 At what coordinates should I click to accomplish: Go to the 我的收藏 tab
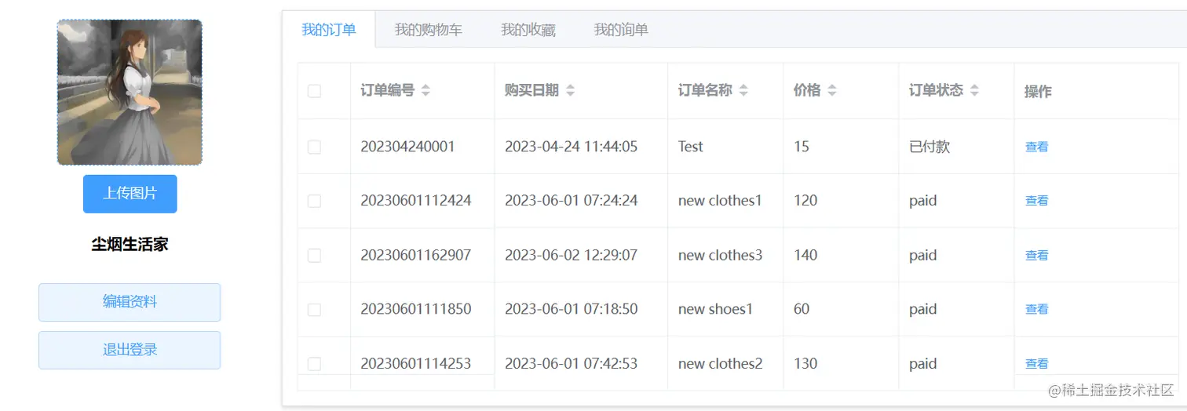click(x=528, y=30)
